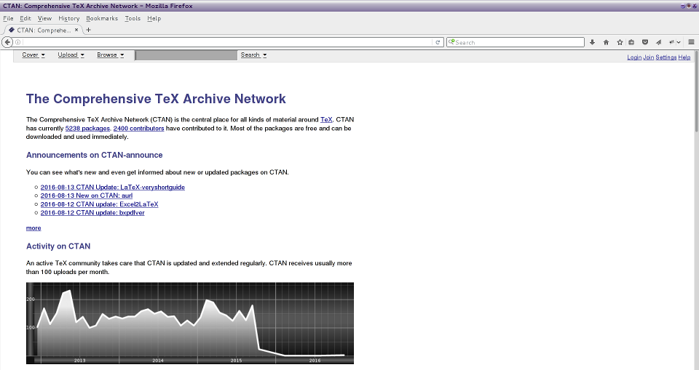Image resolution: width=699 pixels, height=370 pixels.
Task: Click the 'Activity on CTAN' heading
Action: 58,246
